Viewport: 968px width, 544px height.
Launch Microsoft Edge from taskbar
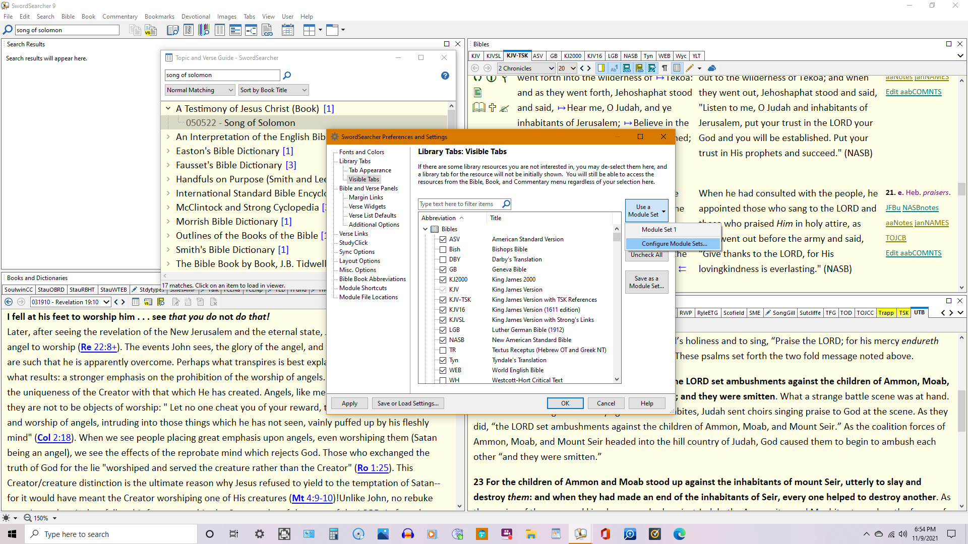[680, 534]
